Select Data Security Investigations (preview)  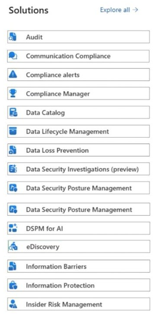coord(79,169)
